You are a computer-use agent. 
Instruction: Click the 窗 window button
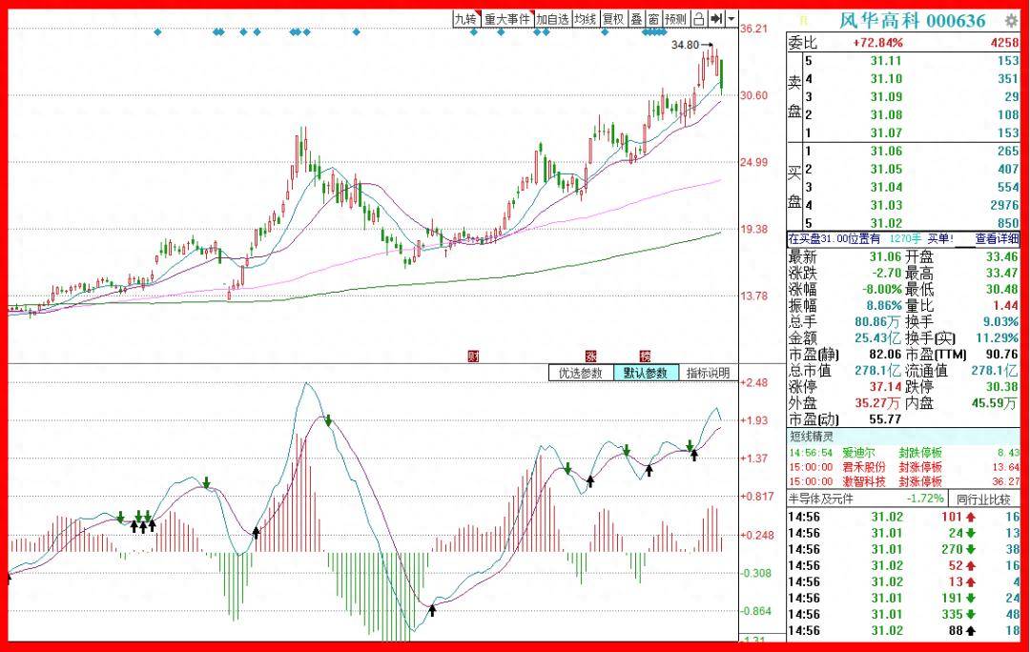[x=653, y=19]
